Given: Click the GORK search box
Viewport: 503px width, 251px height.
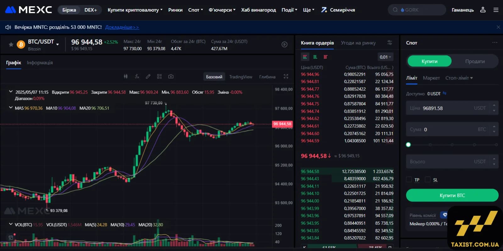Looking at the screenshot, I should [x=417, y=10].
